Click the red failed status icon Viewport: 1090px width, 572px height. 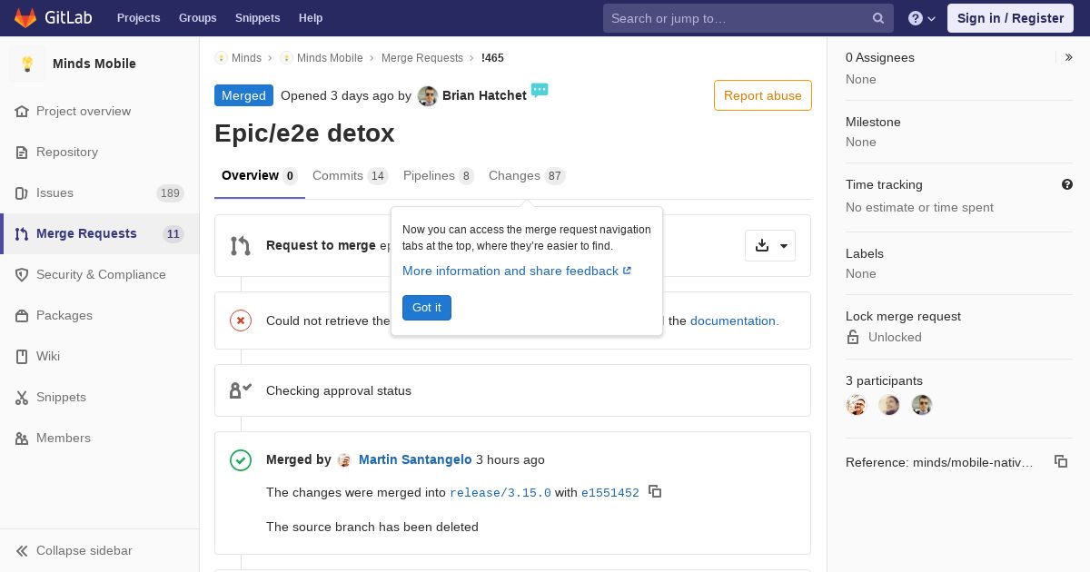[241, 321]
